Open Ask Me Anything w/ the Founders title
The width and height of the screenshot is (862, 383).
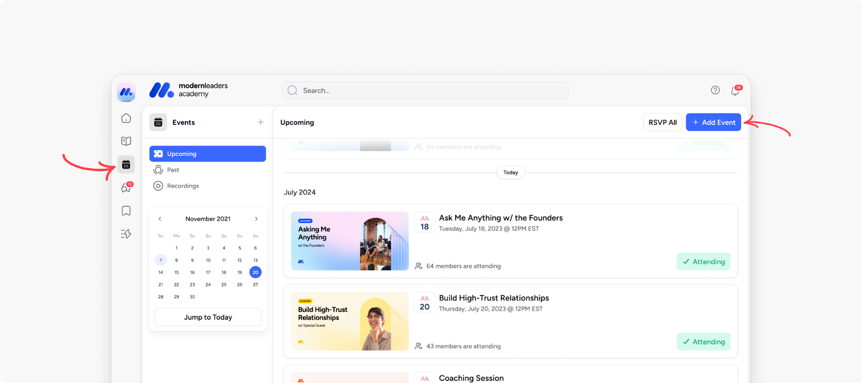click(x=500, y=218)
